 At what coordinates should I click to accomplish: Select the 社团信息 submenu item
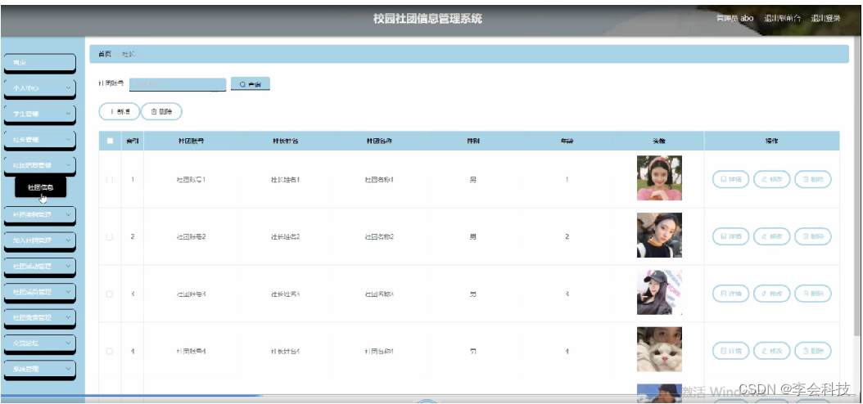41,187
